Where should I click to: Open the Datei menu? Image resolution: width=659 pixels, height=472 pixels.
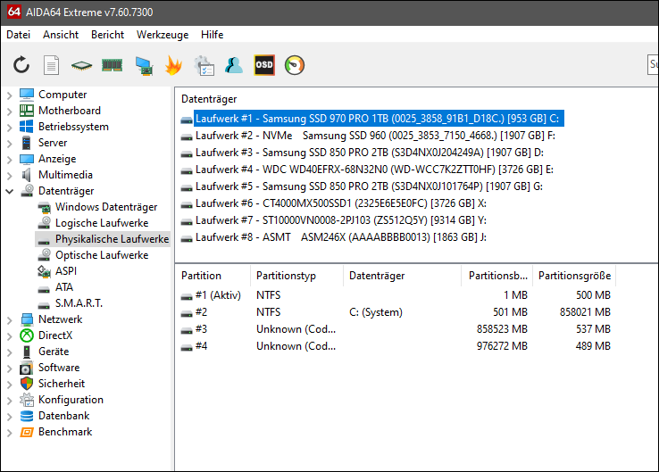[19, 35]
